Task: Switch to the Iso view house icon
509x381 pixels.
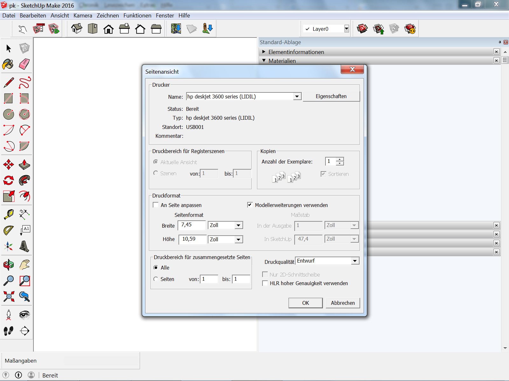Action: (x=77, y=29)
